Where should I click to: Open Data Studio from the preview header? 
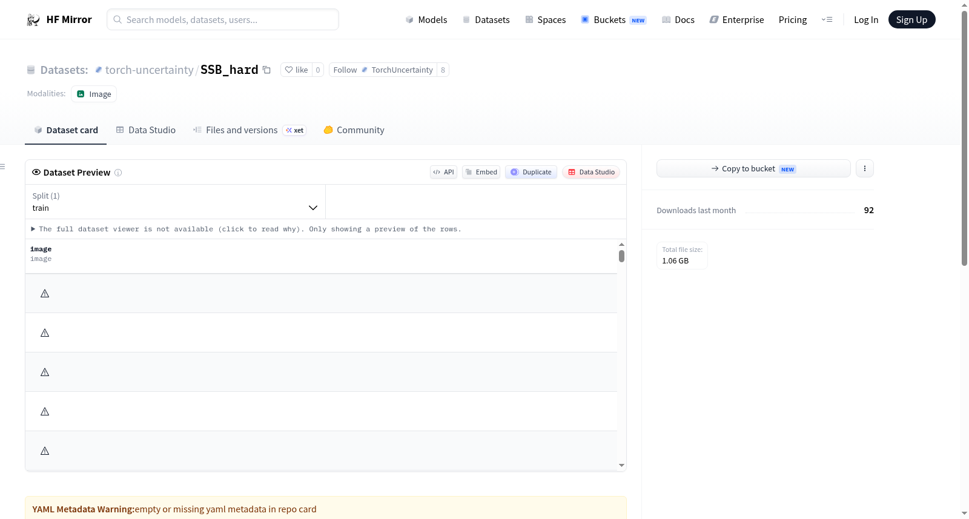point(591,172)
